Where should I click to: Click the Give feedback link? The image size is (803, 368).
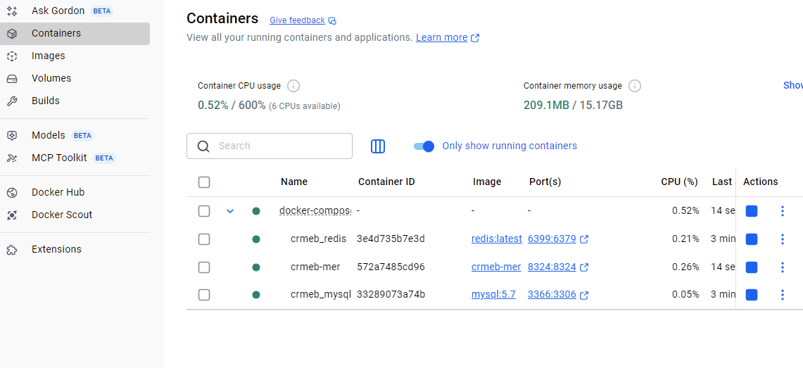(x=297, y=20)
